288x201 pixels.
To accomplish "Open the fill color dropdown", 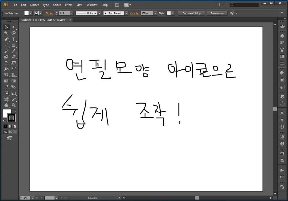I will point(31,13).
